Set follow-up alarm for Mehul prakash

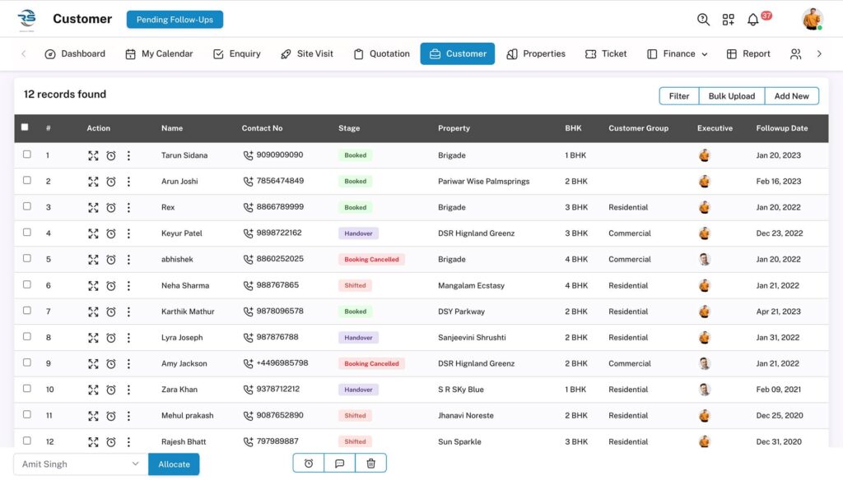(111, 416)
